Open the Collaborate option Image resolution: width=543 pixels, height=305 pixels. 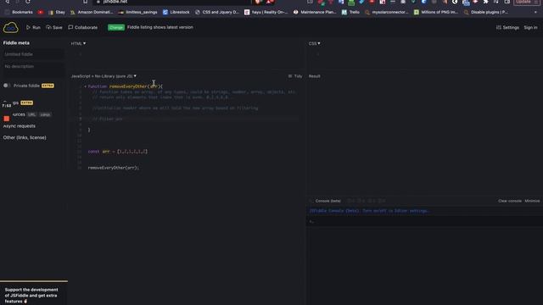(83, 27)
